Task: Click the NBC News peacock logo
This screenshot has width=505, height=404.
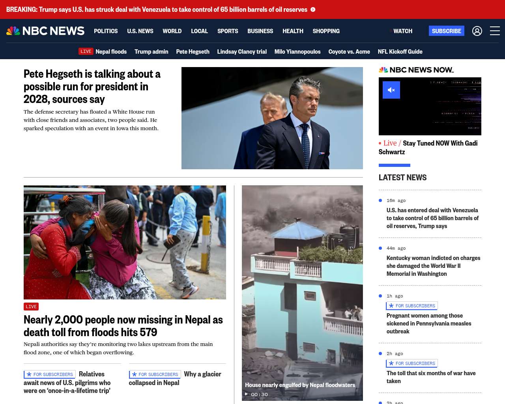Action: tap(45, 31)
